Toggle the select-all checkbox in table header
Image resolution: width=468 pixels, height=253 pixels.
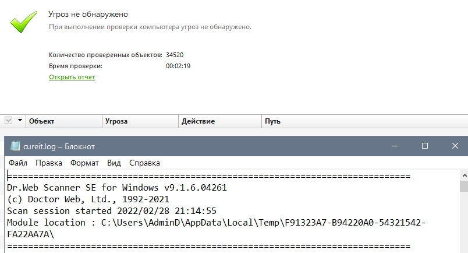9,121
